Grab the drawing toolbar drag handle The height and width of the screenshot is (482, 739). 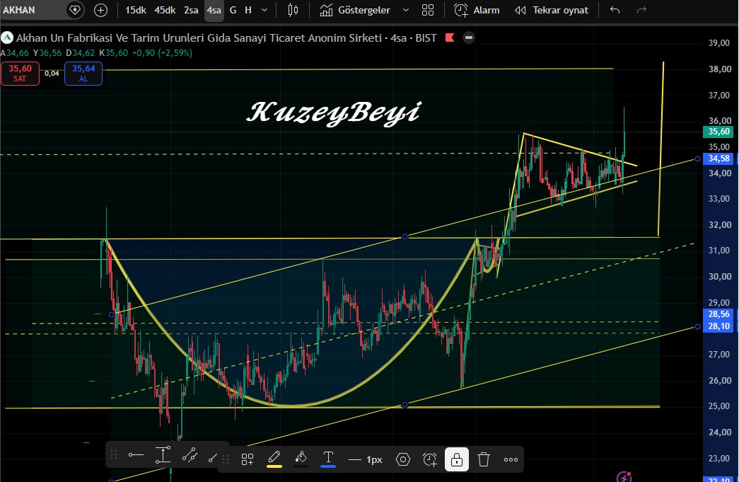tap(226, 459)
